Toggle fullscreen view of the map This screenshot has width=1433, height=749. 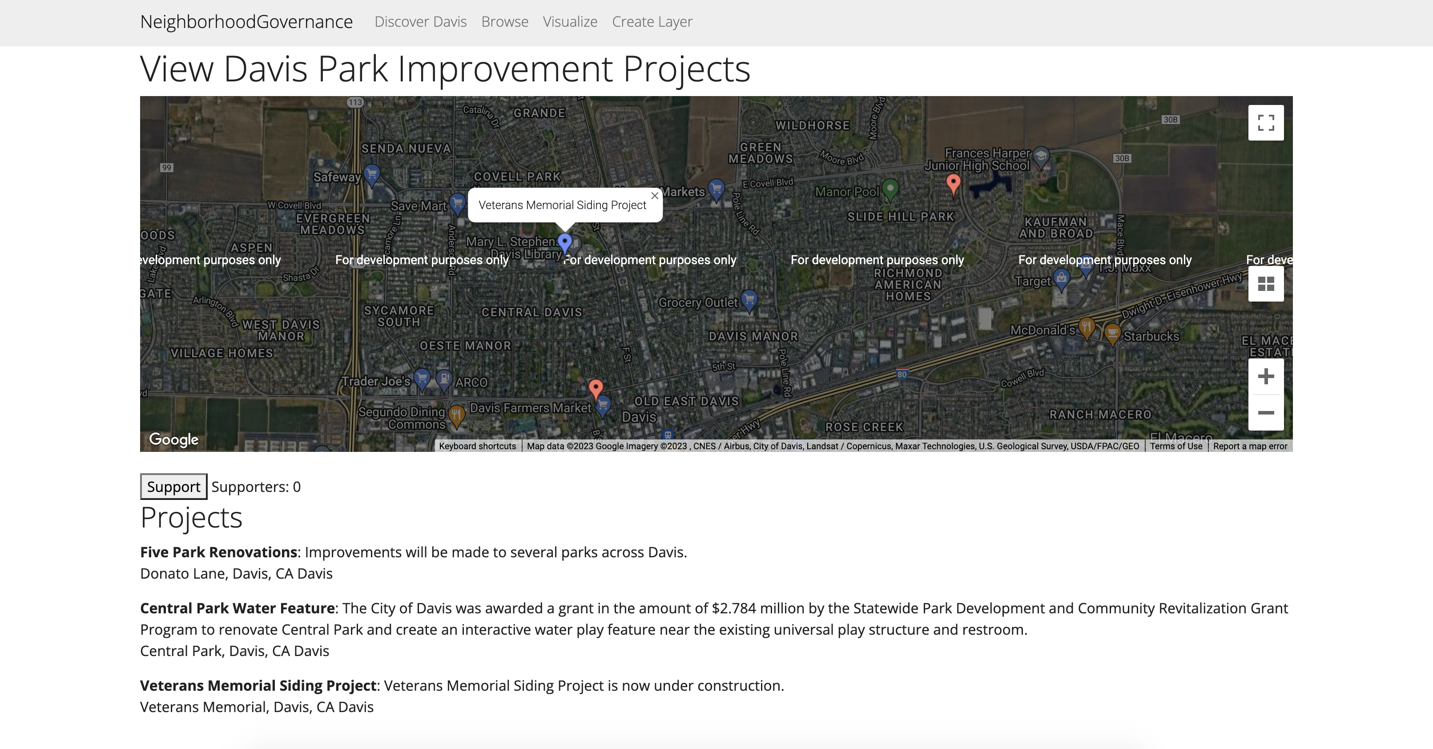pos(1266,123)
